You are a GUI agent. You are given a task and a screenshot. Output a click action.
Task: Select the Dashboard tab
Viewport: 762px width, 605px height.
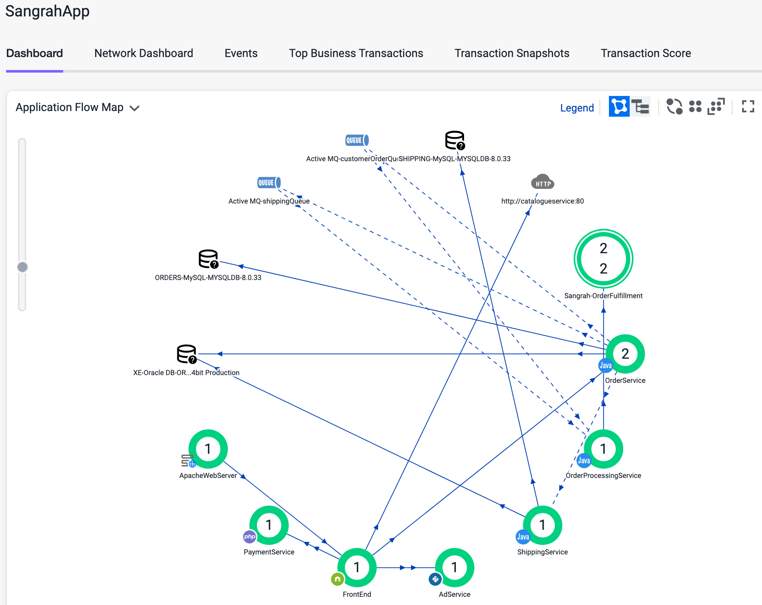pyautogui.click(x=35, y=53)
